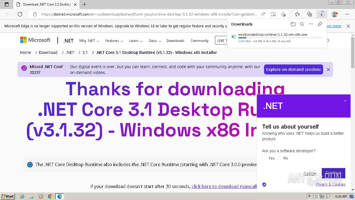Open the Edge tab actions menu icon

tap(7, 4)
